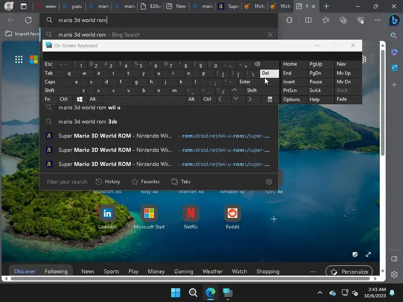
Task: Click the Windows logo key on On-Screen Keyboard
Action: click(x=79, y=99)
